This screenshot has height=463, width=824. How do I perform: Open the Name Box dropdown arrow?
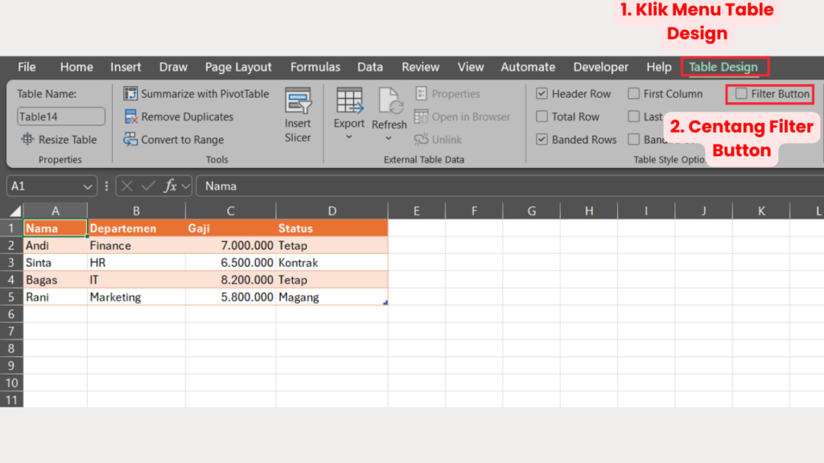tap(89, 186)
